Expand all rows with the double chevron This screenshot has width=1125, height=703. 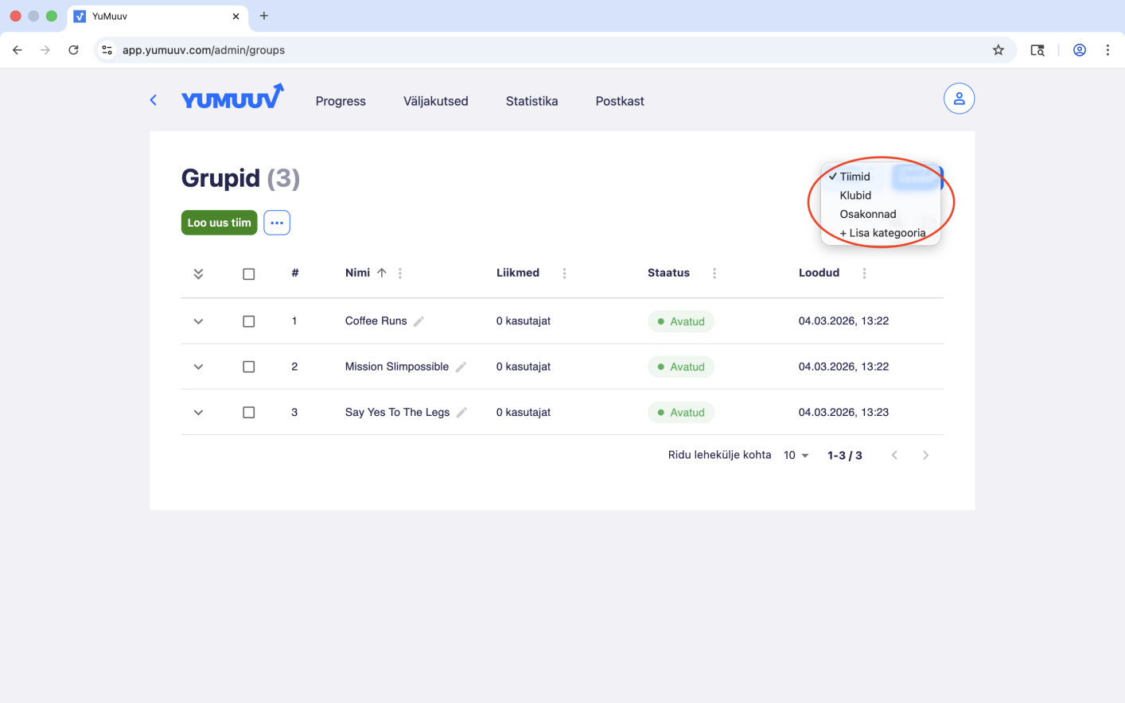(x=198, y=274)
